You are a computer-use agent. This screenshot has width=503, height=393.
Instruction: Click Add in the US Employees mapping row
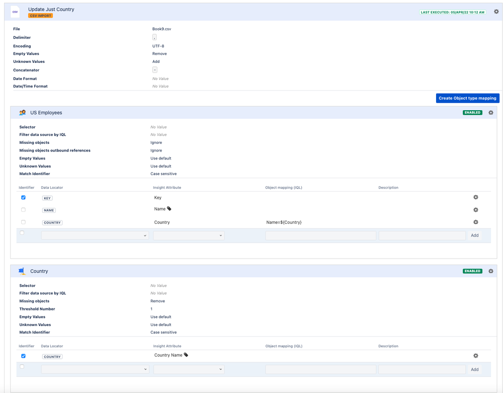474,235
